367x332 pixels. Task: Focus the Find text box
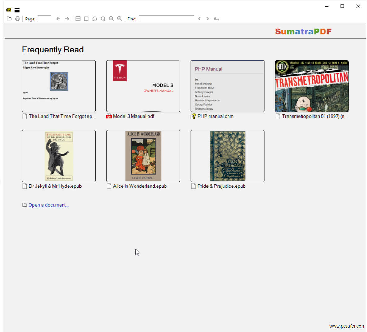166,19
